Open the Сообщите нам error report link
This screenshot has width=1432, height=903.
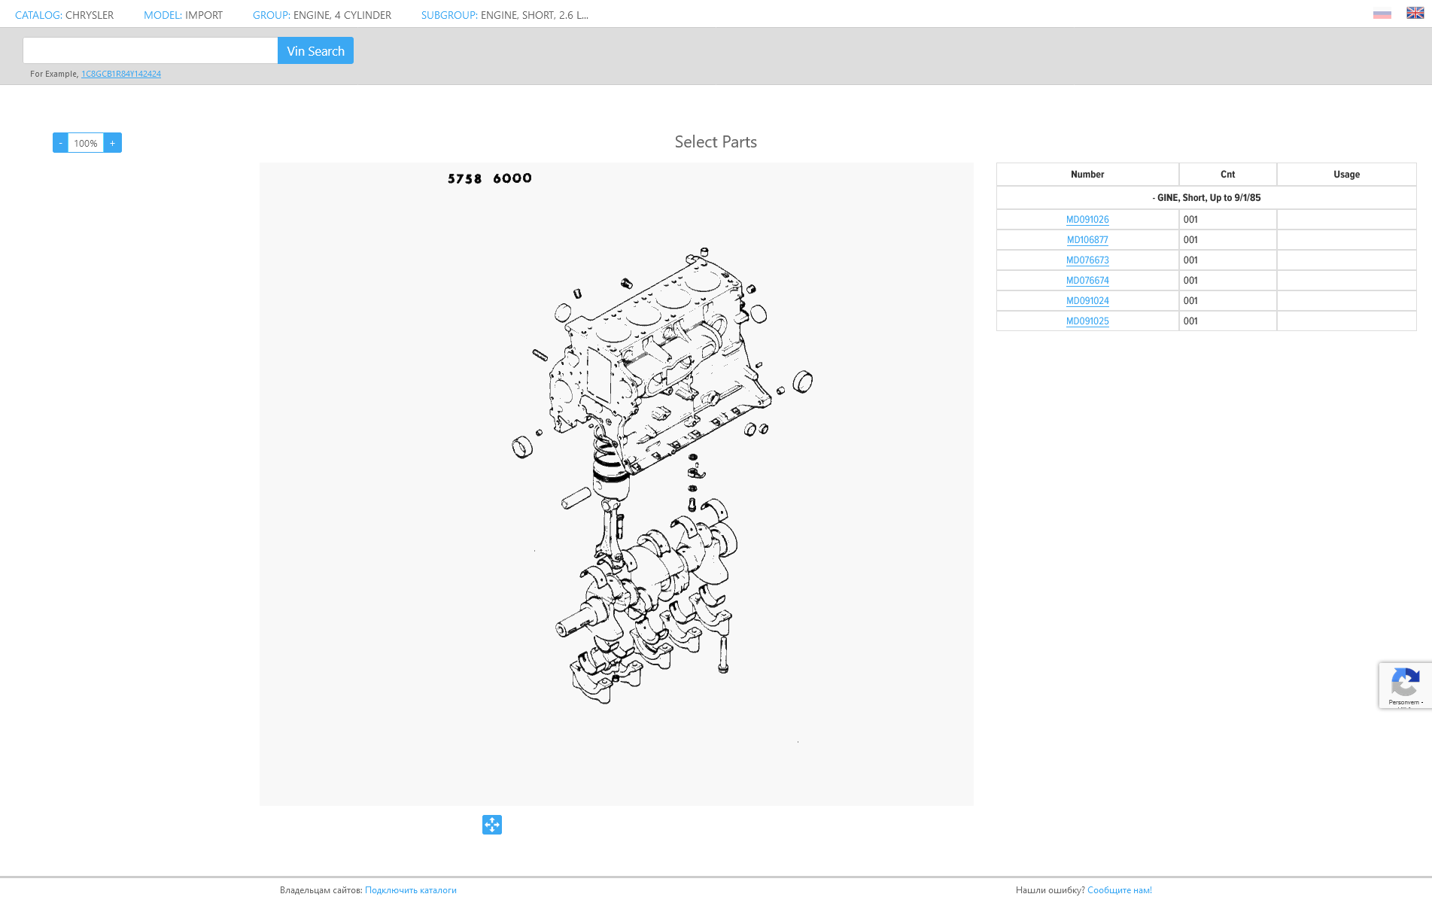pos(1119,890)
